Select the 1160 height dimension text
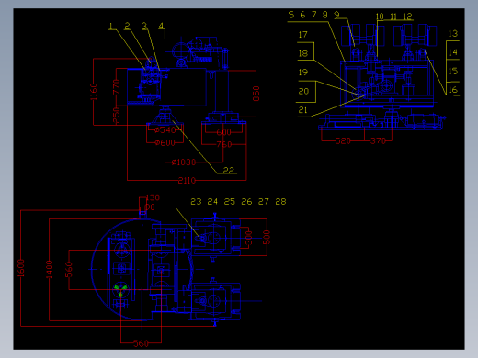 [94, 92]
